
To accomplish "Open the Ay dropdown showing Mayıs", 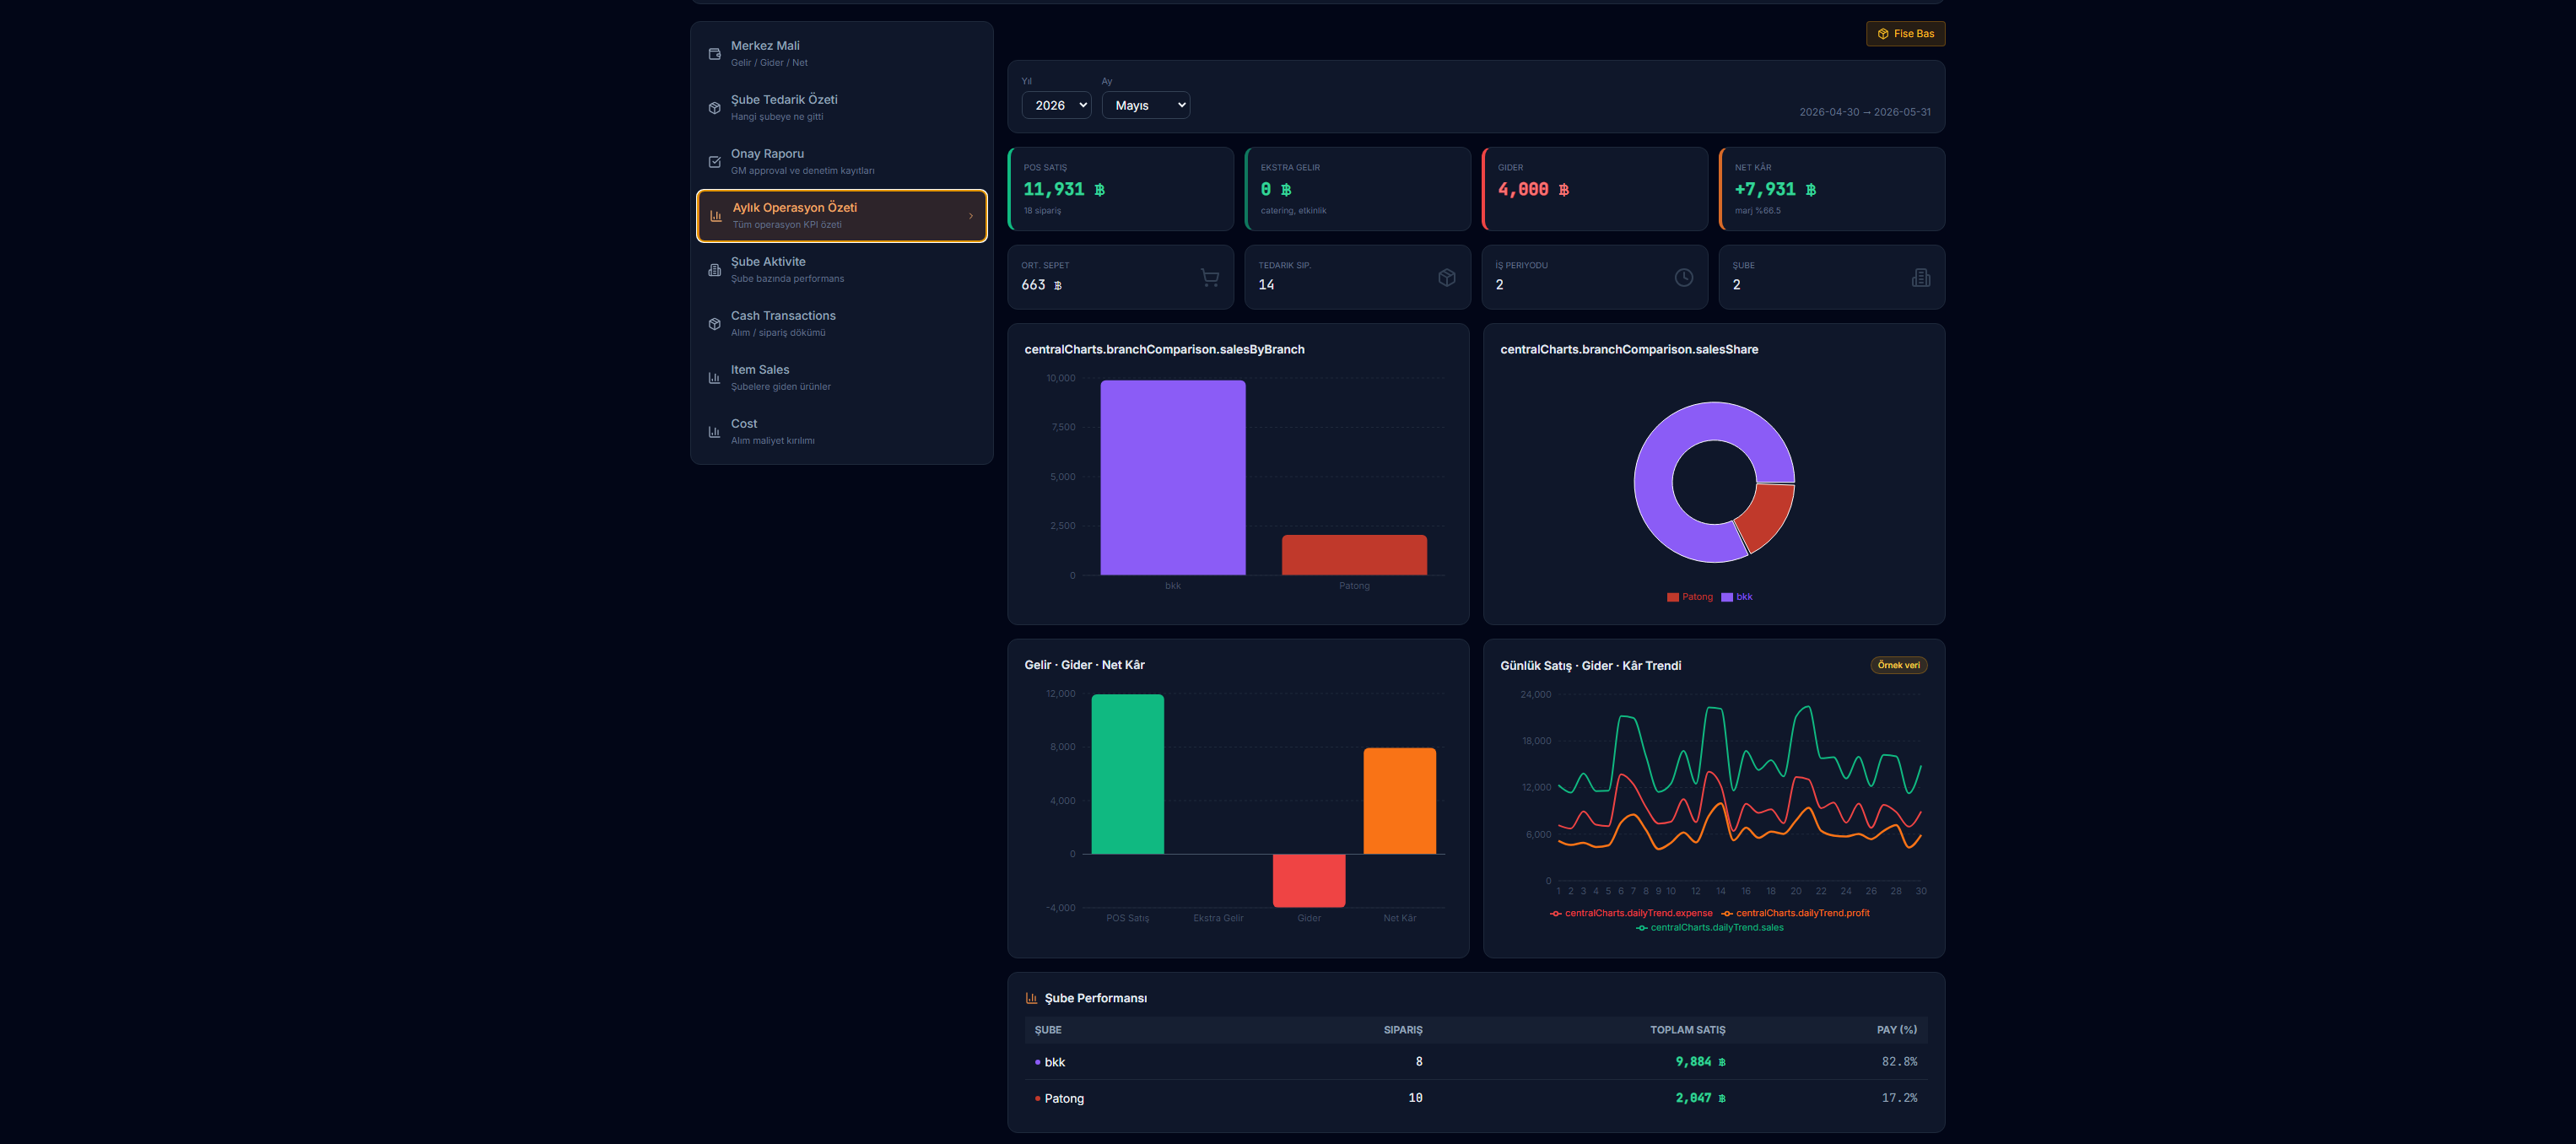I will pos(1146,105).
